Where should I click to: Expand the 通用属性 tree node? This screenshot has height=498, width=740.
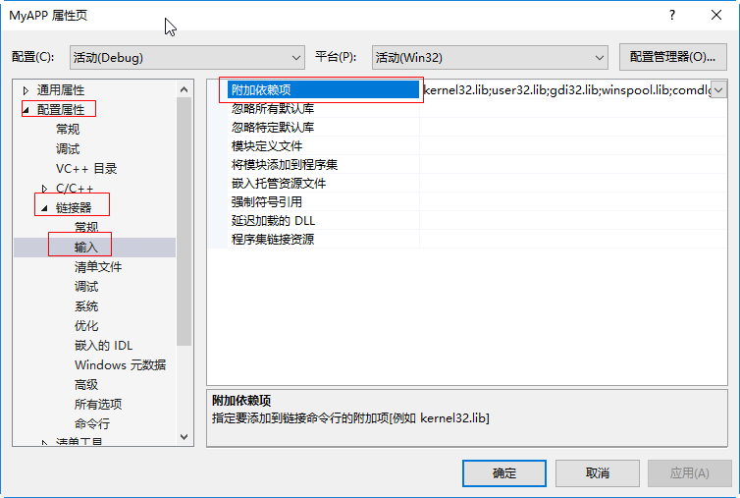point(26,90)
